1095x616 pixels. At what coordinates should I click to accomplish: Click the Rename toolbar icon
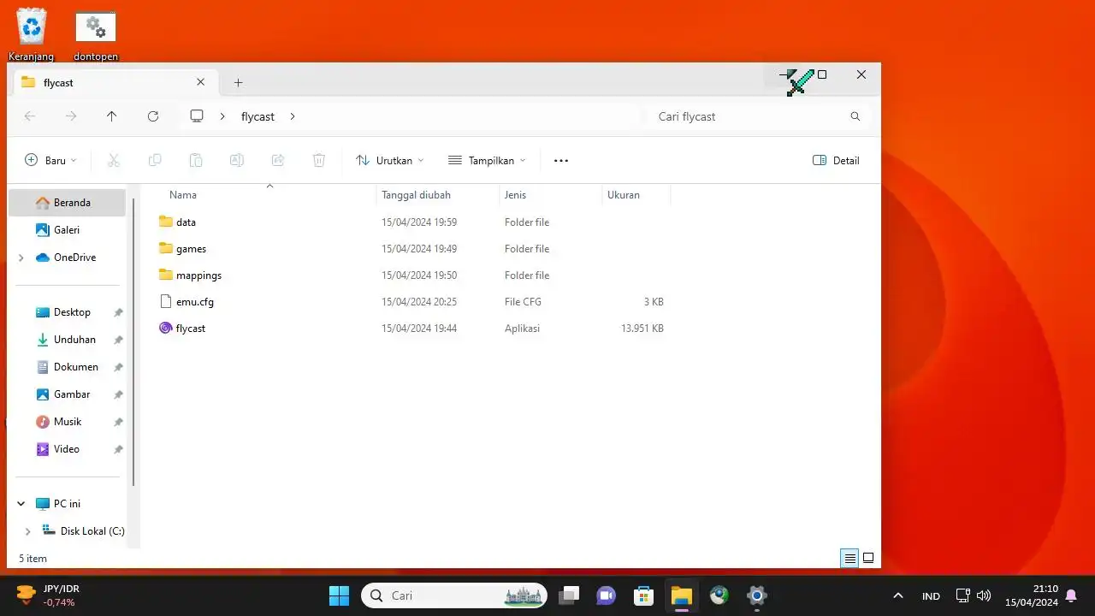[x=237, y=160]
